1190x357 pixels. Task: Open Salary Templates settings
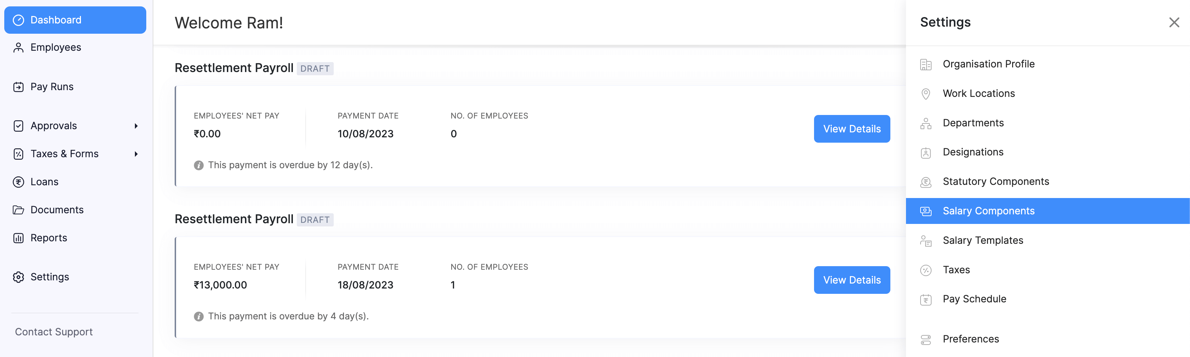click(983, 240)
